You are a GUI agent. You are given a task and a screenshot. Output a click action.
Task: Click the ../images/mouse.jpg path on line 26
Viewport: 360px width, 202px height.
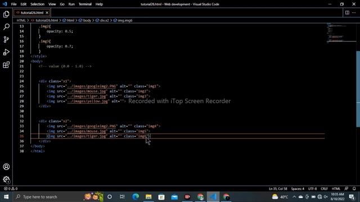tap(86, 91)
